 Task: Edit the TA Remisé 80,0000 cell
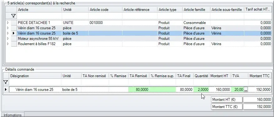139,90
